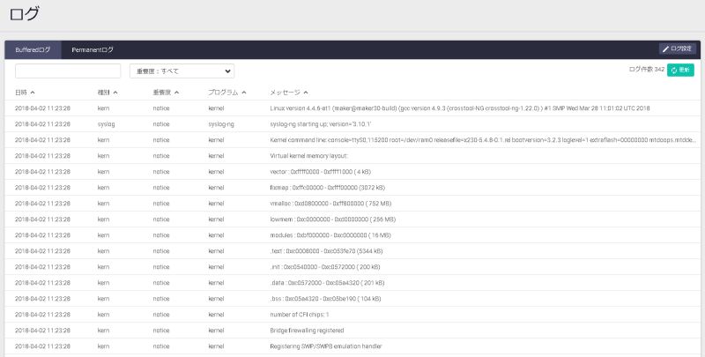This screenshot has height=357, width=705.
Task: Select the Bridge firewalling registered row
Action: (x=352, y=330)
